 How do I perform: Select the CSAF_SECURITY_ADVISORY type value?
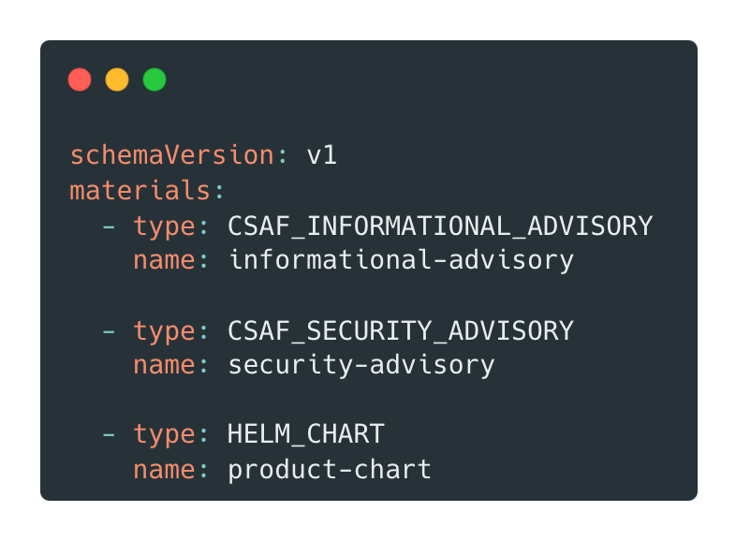(x=401, y=330)
